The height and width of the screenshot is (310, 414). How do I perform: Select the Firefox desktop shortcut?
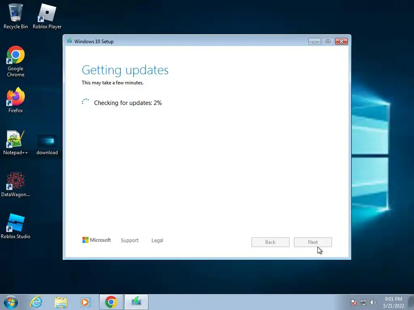click(x=16, y=100)
